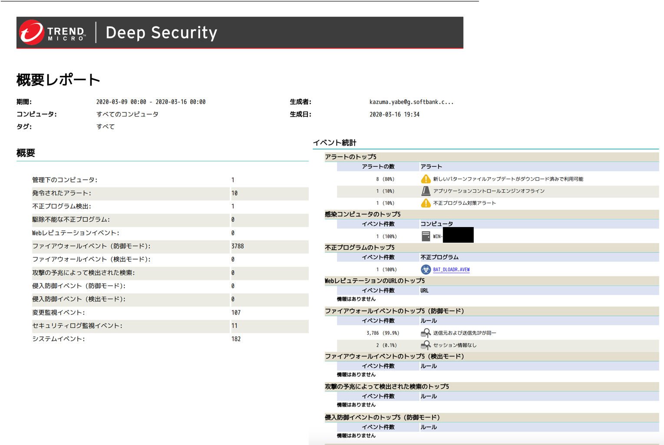
Task: Click the 送信元および送信先IPが同一 rule text
Action: tap(465, 333)
